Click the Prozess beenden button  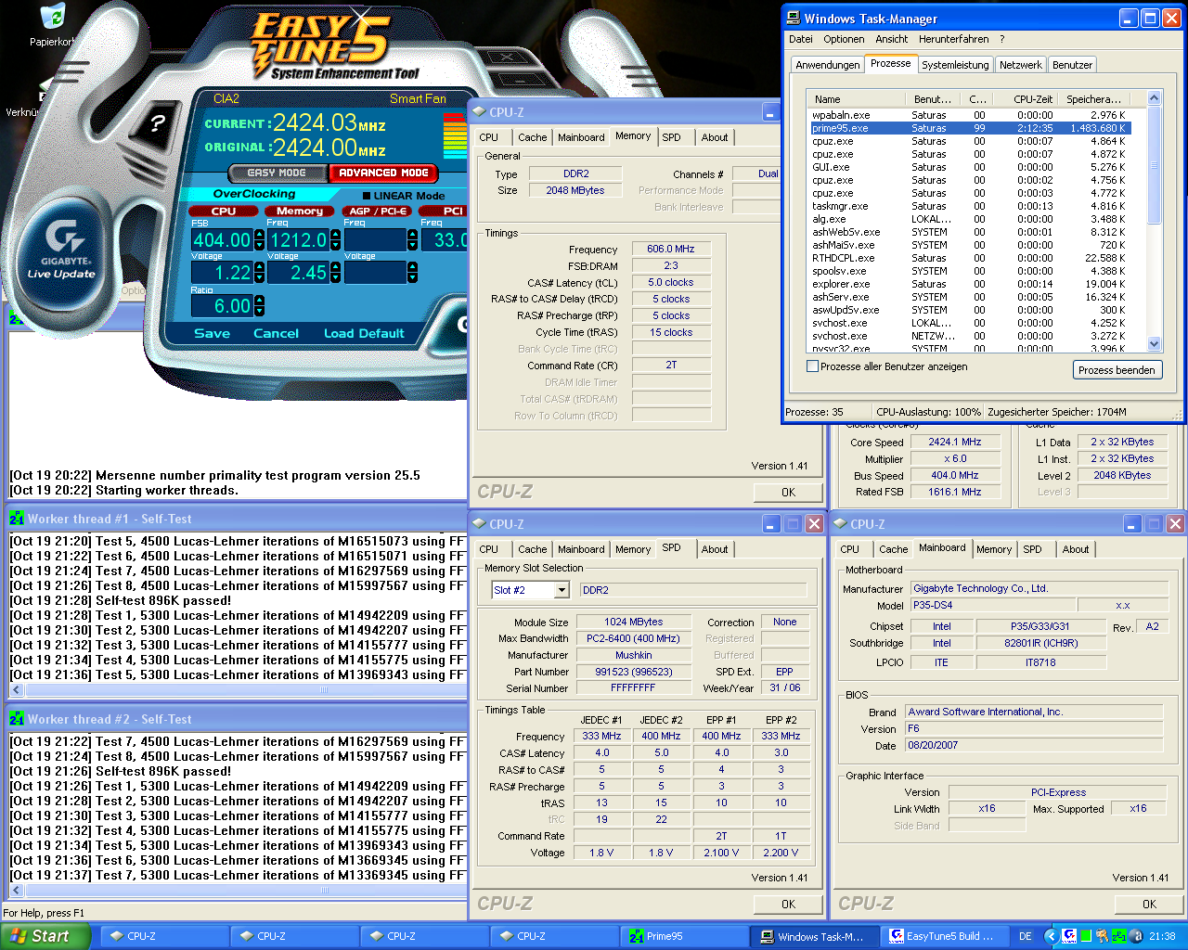[x=1117, y=370]
